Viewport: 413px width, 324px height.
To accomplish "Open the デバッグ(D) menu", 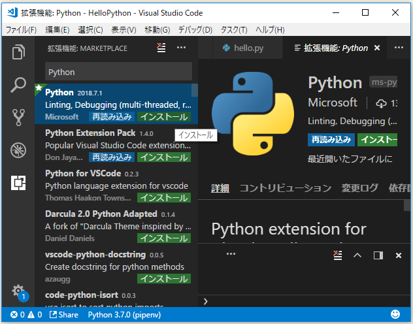I will point(195,30).
